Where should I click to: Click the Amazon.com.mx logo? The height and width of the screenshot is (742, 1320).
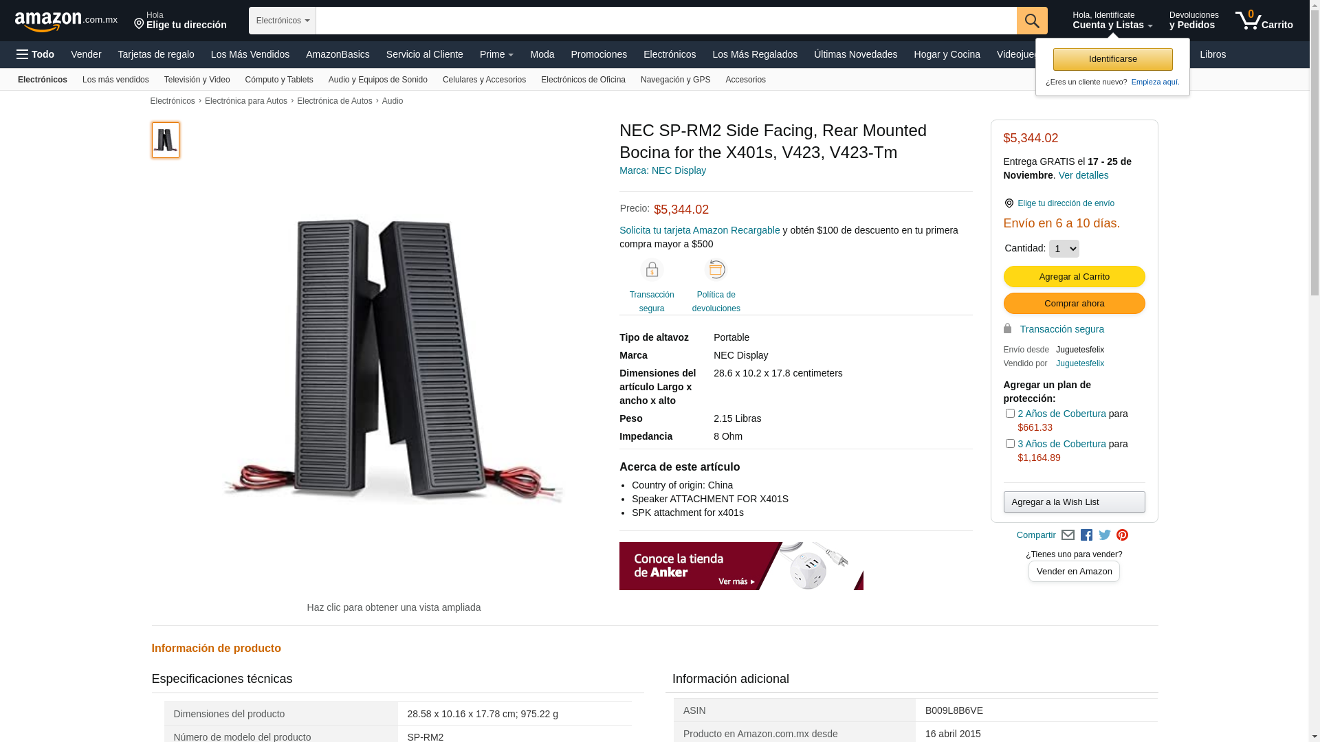tap(66, 21)
